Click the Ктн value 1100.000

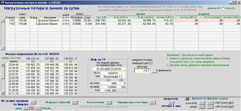coord(108,91)
